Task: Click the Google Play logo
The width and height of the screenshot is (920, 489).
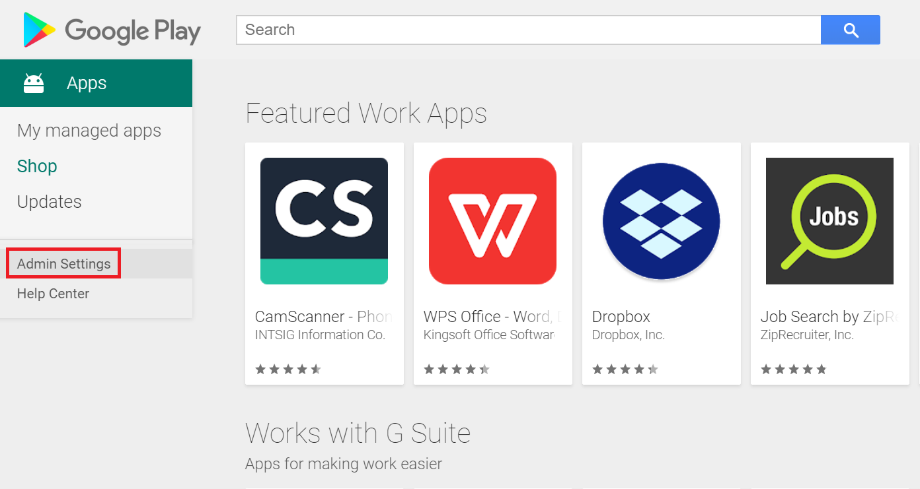Action: click(x=112, y=30)
